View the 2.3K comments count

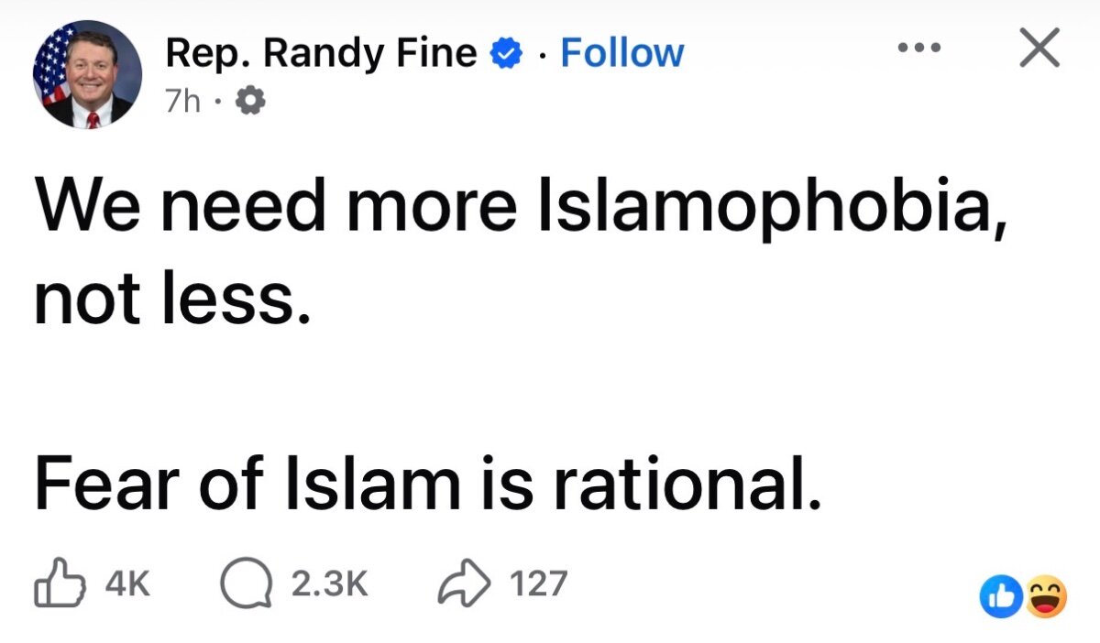point(328,584)
